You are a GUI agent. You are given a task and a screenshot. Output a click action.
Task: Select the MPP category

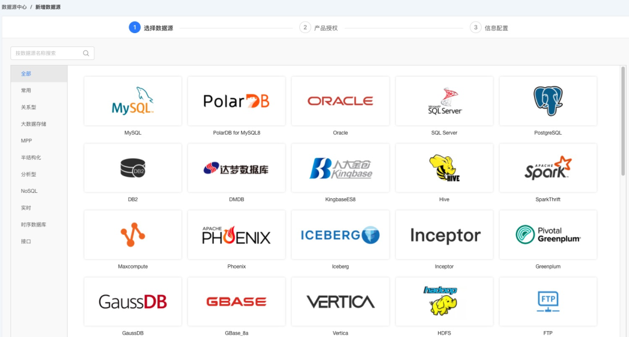(x=39, y=141)
